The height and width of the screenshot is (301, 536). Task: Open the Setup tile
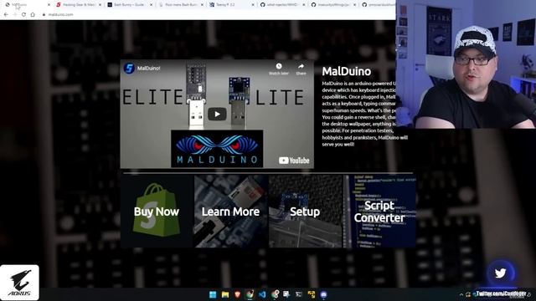click(305, 212)
